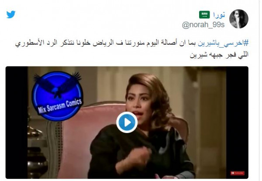
Task: Play the embedded video with play button
Action: (127, 122)
